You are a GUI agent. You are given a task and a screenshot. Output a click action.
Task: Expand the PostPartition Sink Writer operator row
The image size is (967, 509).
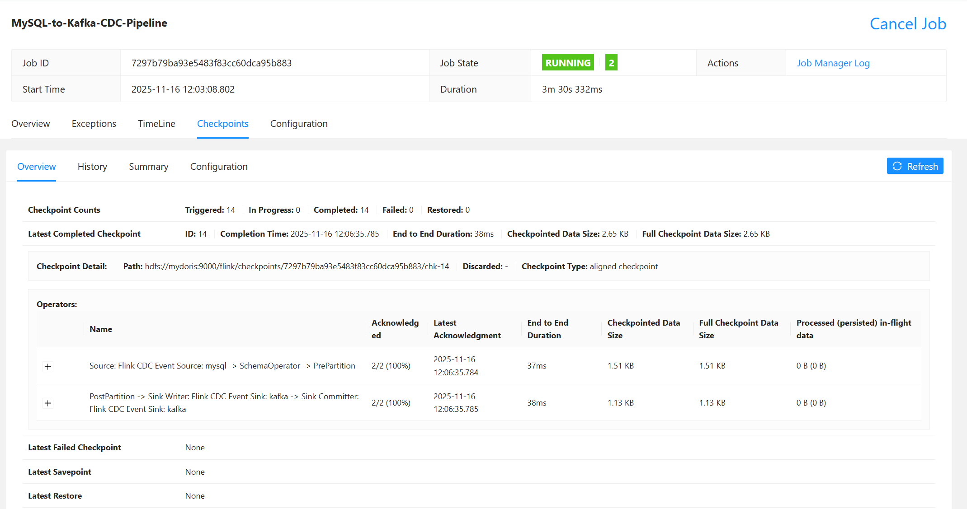click(x=48, y=403)
